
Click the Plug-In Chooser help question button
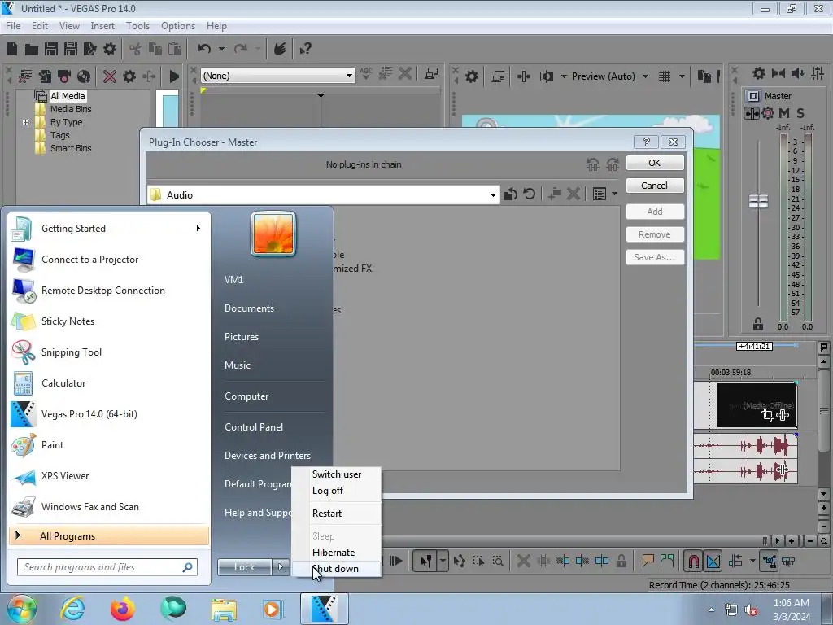[646, 142]
